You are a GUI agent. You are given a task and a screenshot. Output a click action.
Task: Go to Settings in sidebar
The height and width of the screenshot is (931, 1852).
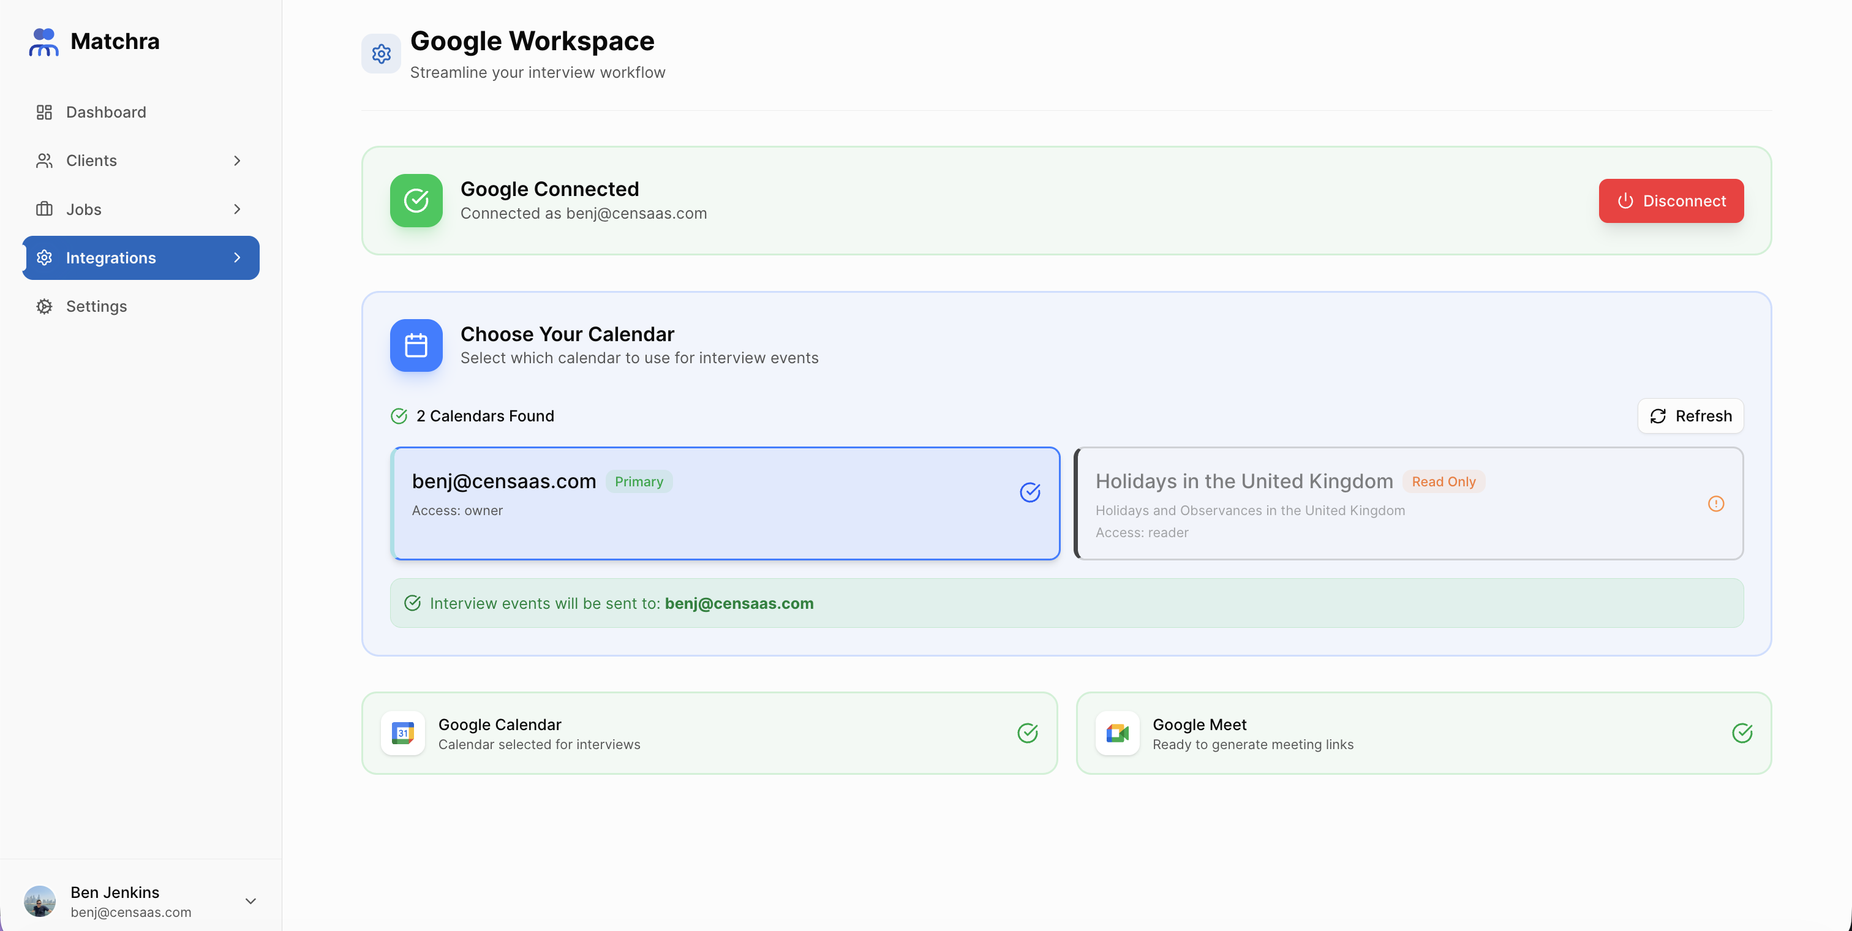coord(96,306)
